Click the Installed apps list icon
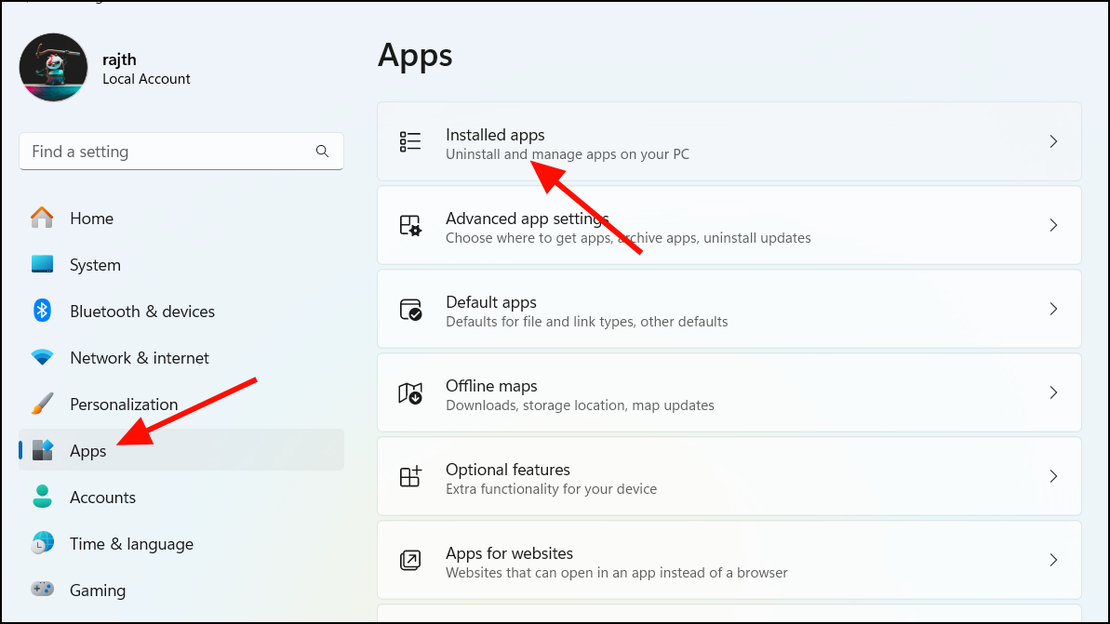Screen dimensions: 1110x624 (x=410, y=141)
